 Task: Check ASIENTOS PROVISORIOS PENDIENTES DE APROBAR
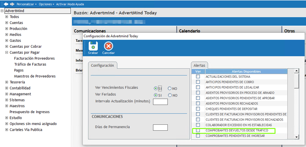tap(198, 98)
